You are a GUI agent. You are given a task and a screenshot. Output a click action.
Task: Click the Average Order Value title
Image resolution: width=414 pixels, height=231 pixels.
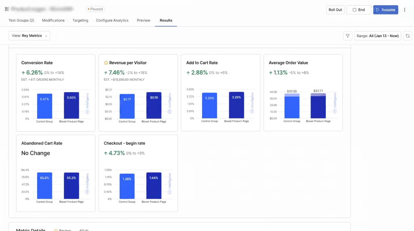tap(288, 63)
